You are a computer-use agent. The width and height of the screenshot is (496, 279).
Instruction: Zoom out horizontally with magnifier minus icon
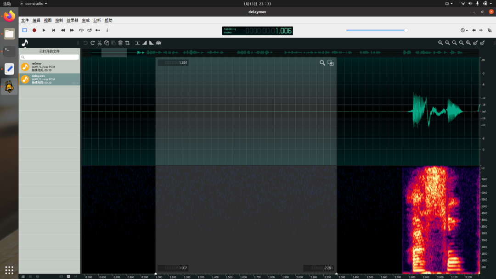click(447, 43)
